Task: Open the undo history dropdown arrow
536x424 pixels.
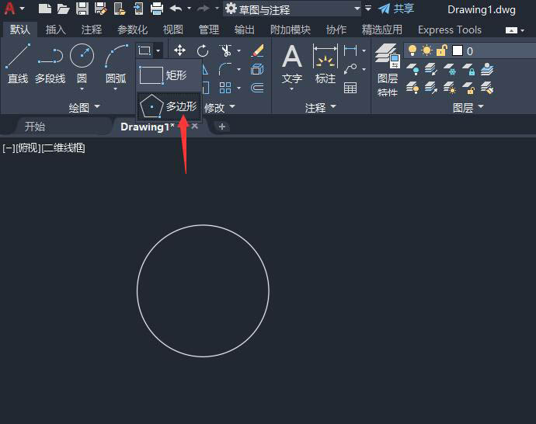Action: pos(189,9)
